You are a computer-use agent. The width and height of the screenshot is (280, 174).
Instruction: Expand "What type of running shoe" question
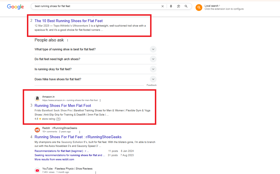[x=153, y=49]
